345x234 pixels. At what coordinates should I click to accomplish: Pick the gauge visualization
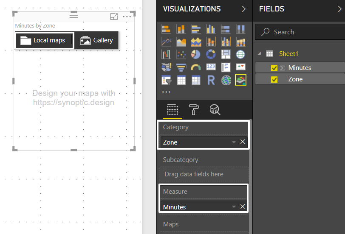click(x=196, y=67)
